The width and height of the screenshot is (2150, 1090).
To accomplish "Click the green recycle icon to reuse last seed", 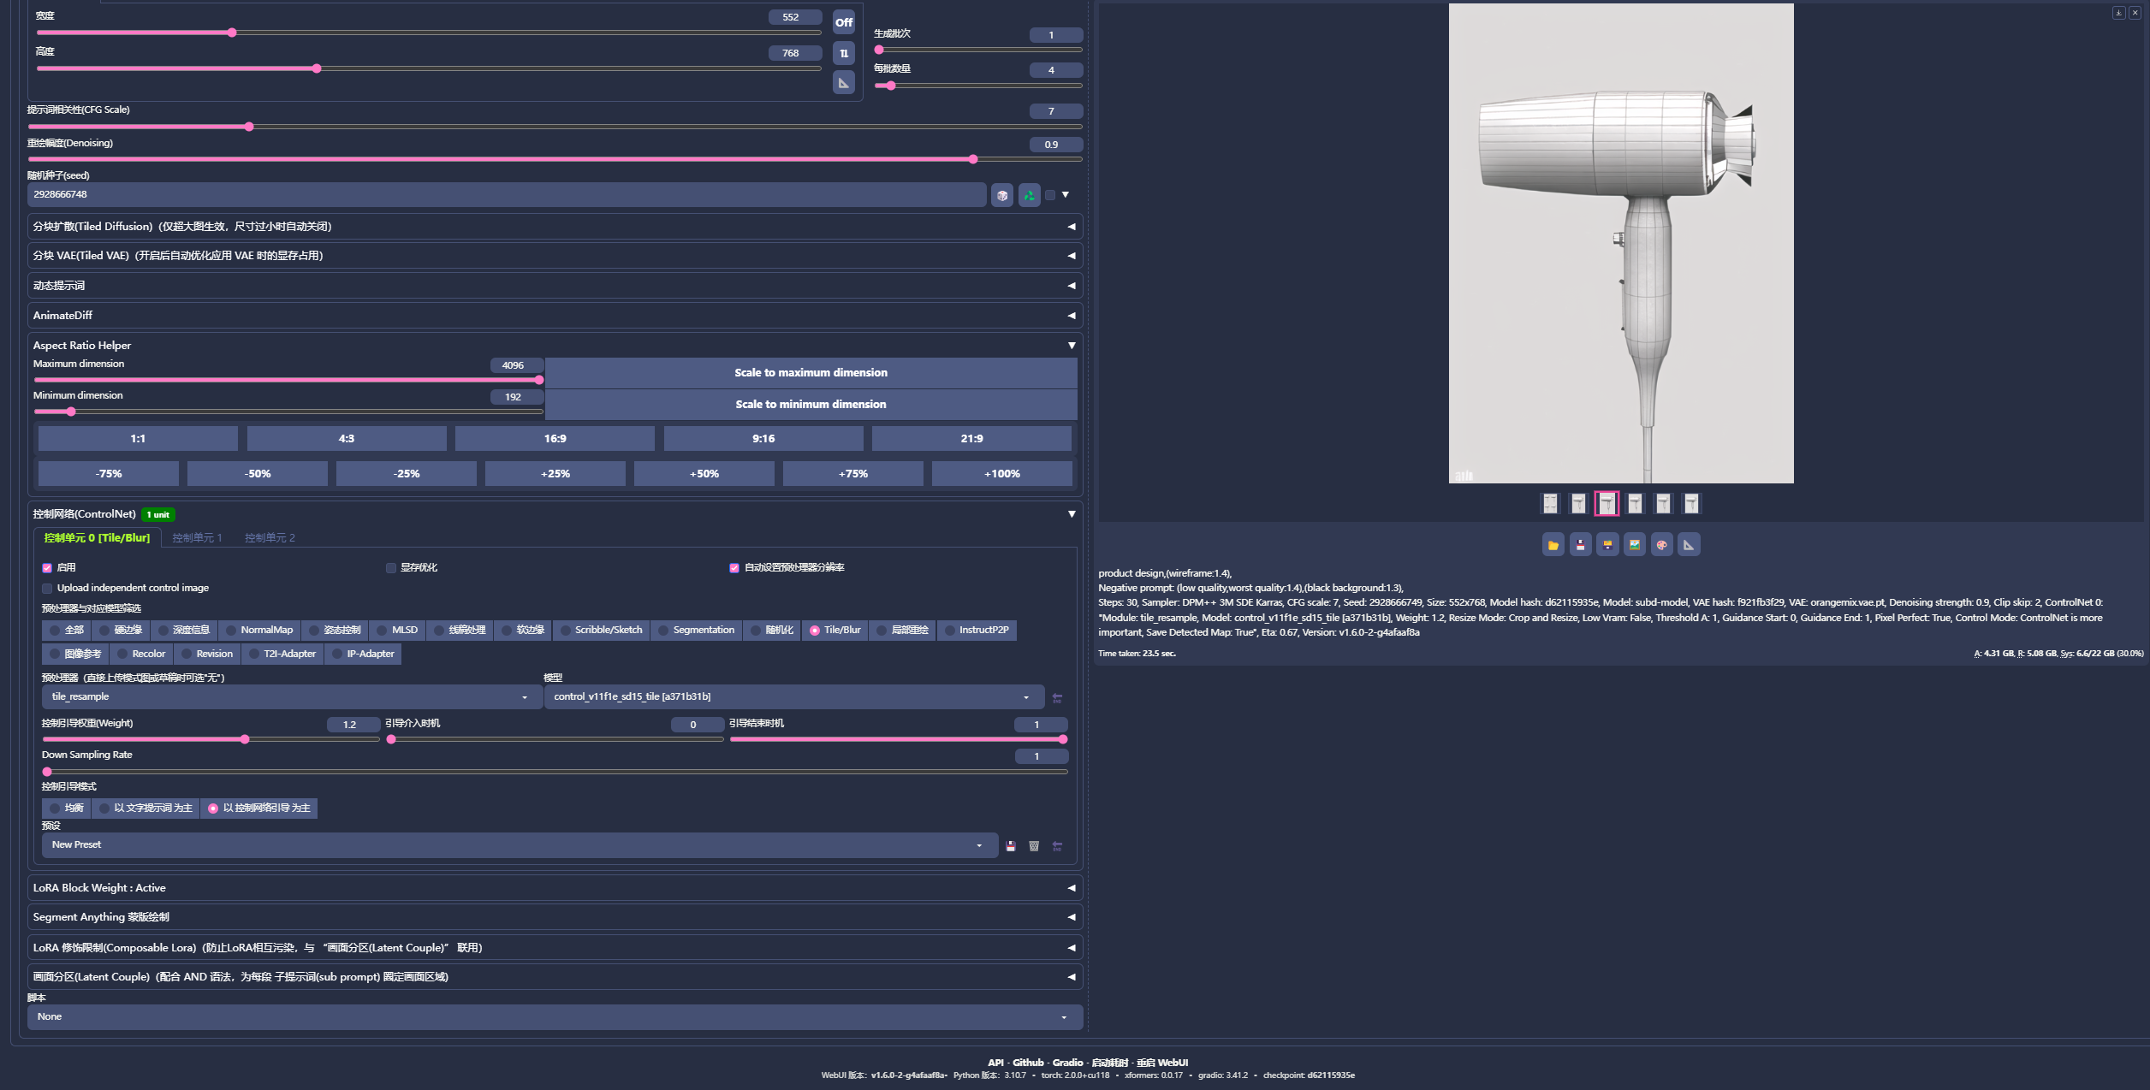I will coord(1029,195).
